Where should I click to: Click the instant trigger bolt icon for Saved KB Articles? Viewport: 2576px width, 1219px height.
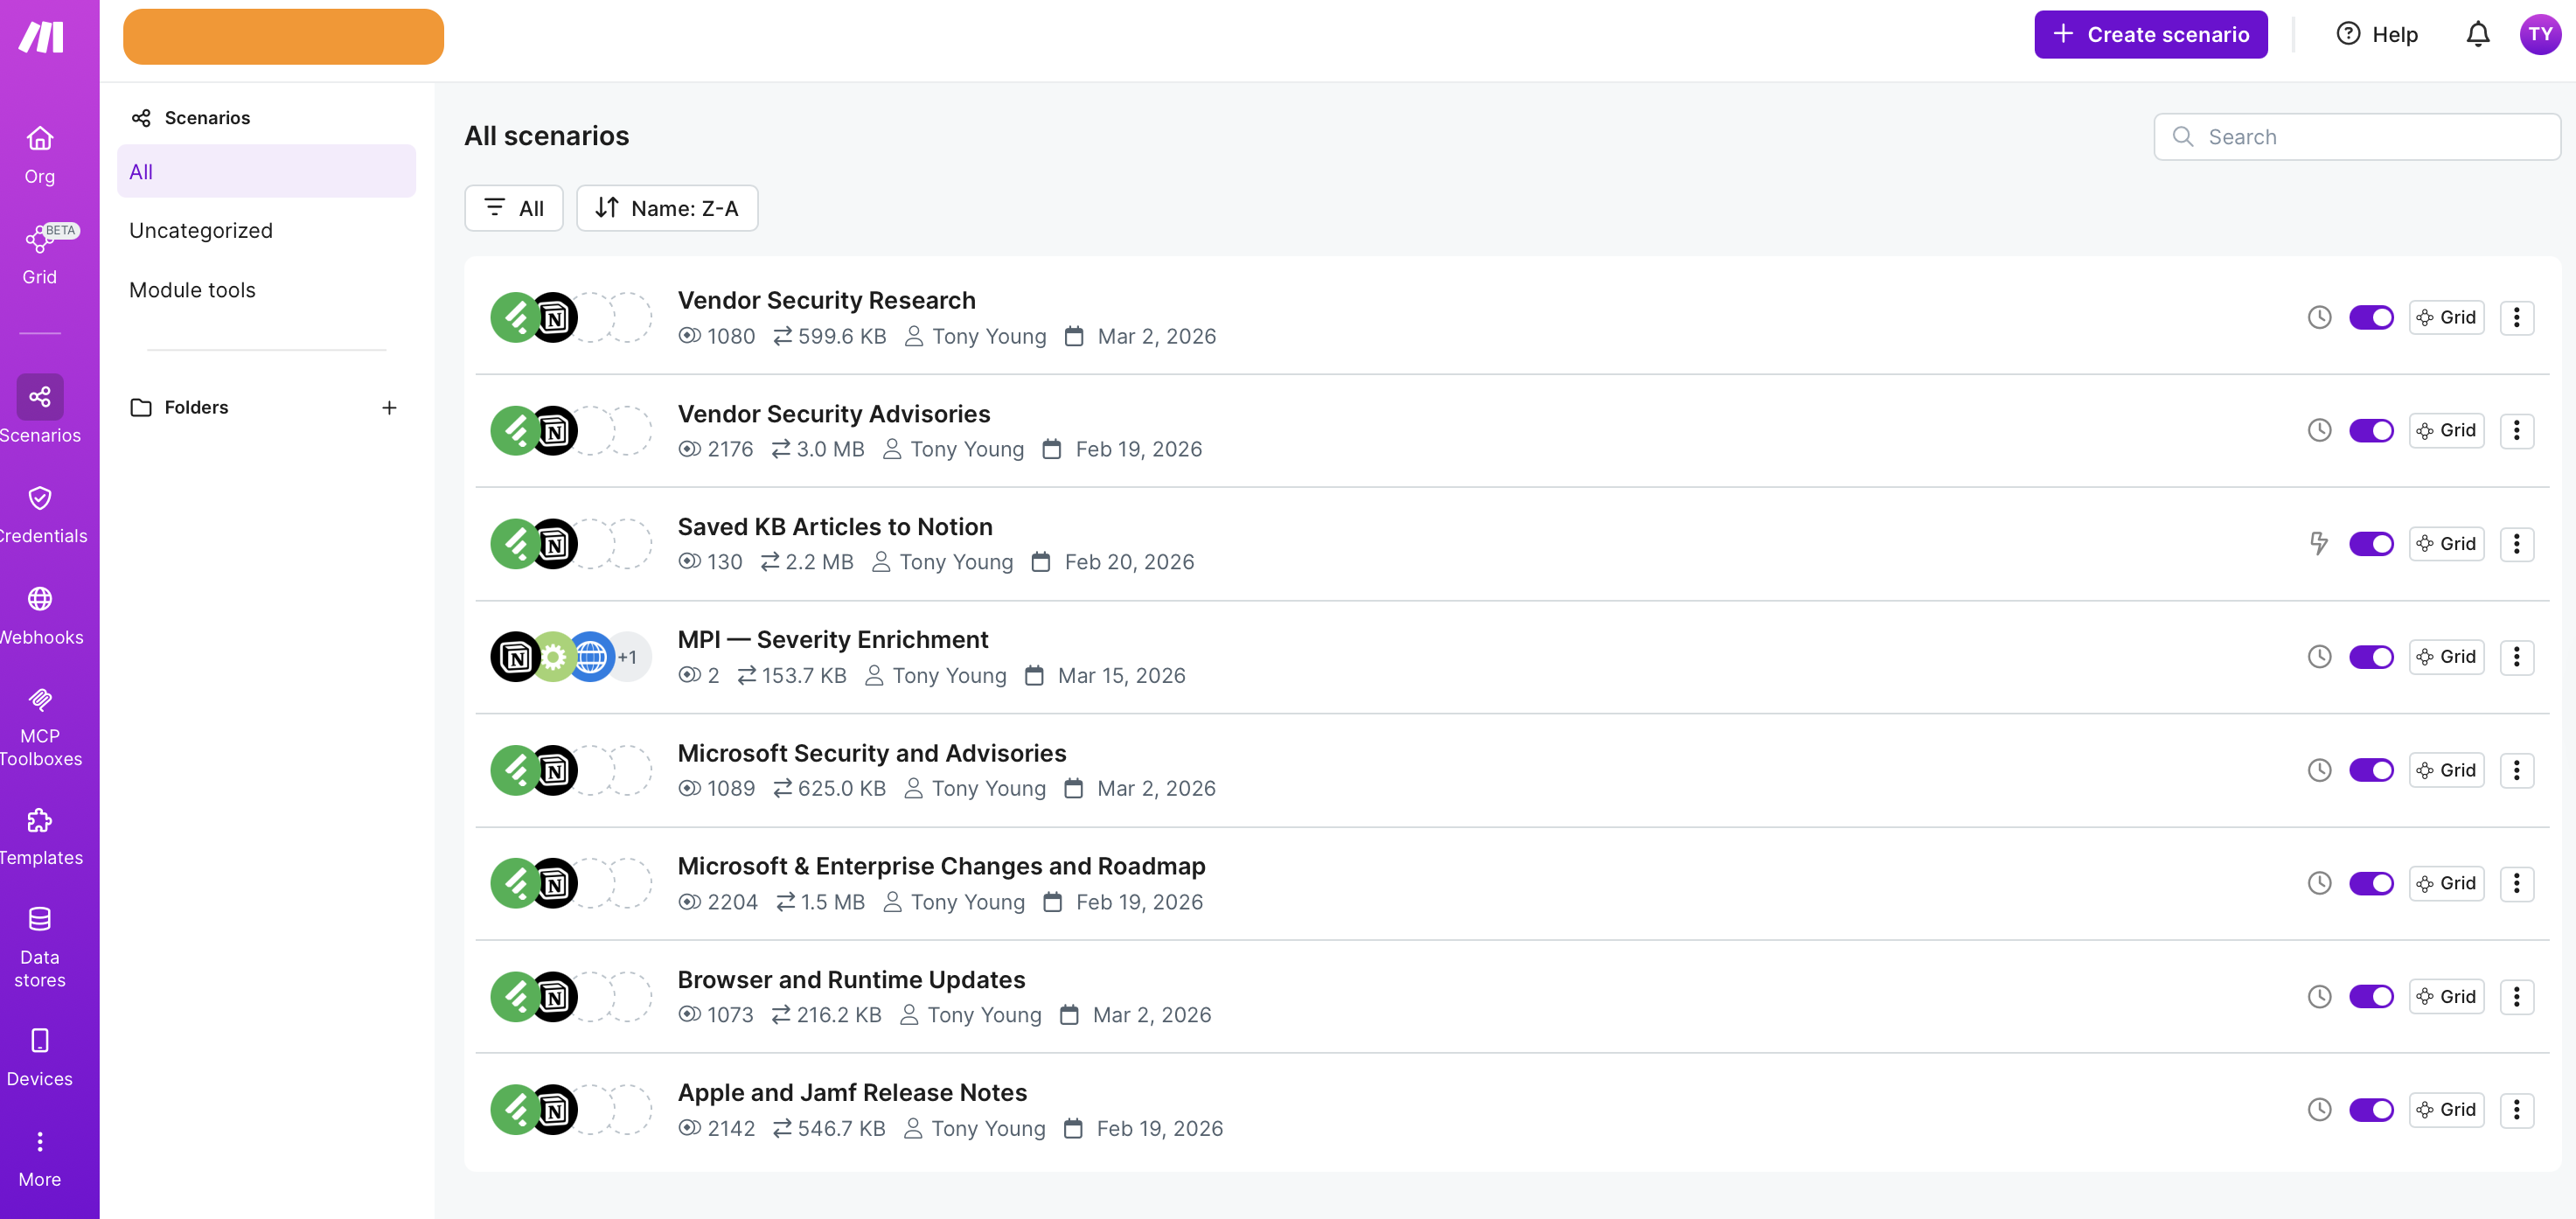pyautogui.click(x=2319, y=544)
